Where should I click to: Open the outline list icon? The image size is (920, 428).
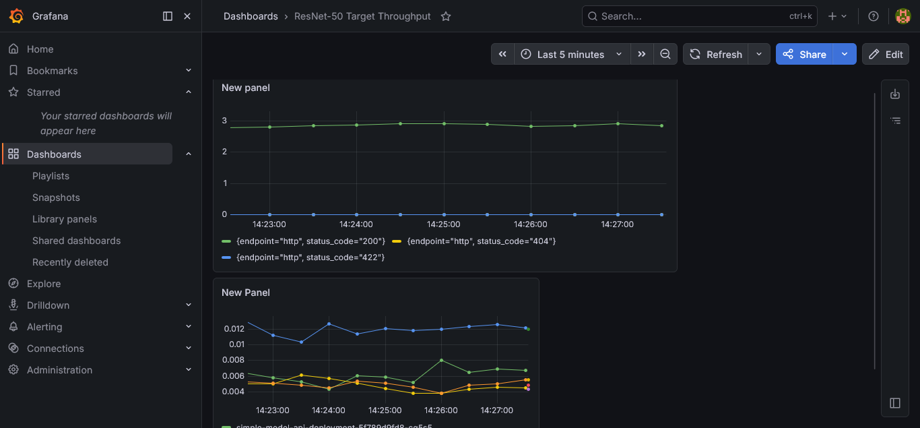pos(895,121)
